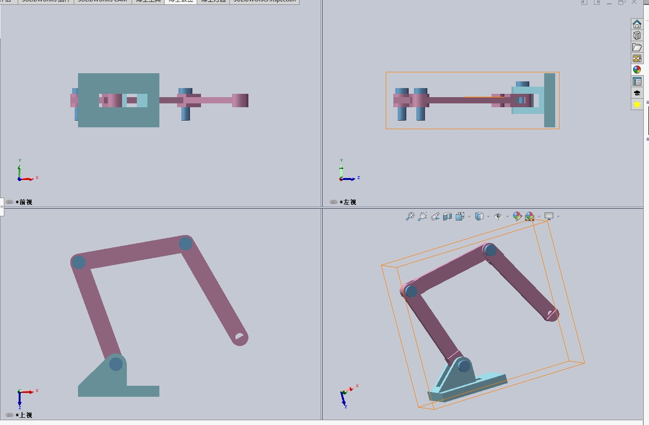The height and width of the screenshot is (425, 649).
Task: Open the Custom Properties task pane tab
Action: tap(637, 81)
